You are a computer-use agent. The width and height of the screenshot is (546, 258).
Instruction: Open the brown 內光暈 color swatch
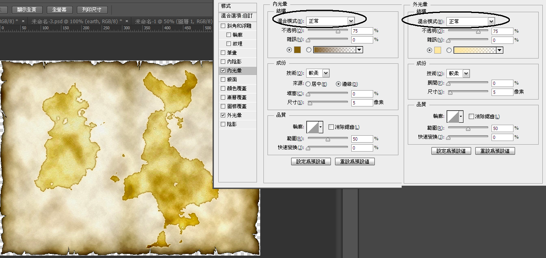297,50
